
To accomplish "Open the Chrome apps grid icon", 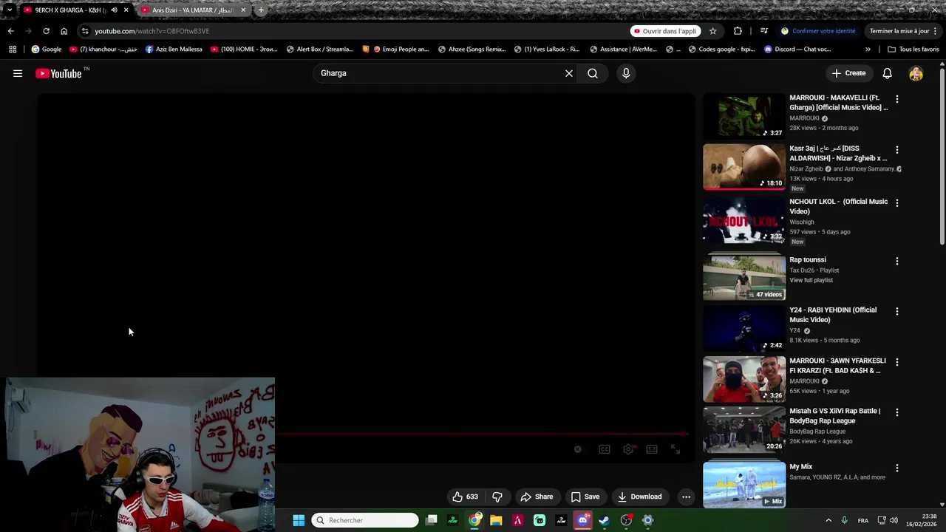I will tap(13, 50).
